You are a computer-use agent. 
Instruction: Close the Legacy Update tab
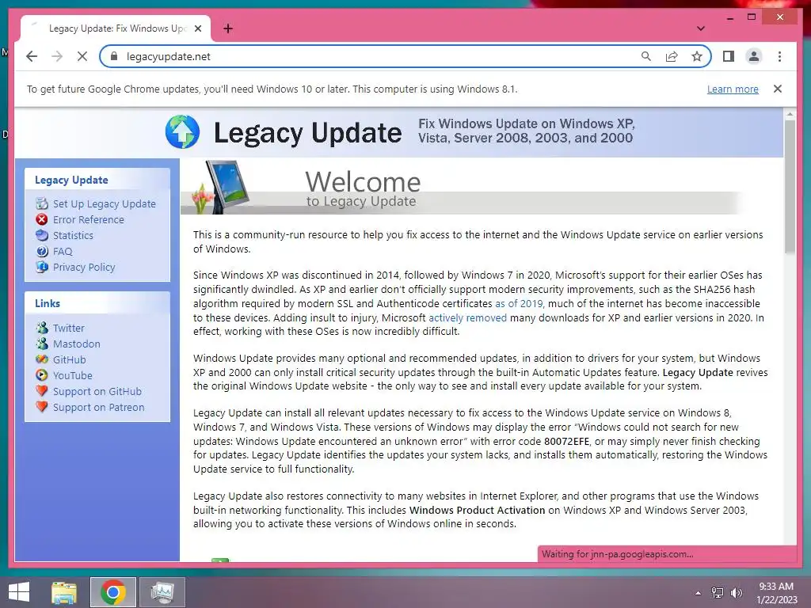click(x=197, y=28)
